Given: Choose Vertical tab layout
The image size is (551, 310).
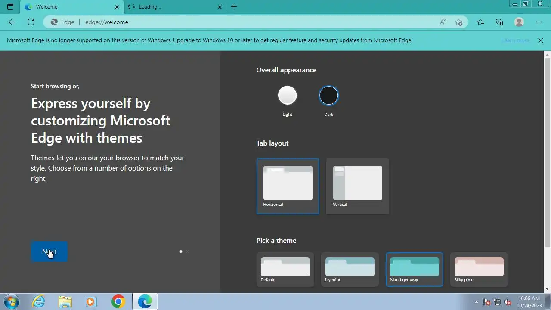Looking at the screenshot, I should click(358, 186).
